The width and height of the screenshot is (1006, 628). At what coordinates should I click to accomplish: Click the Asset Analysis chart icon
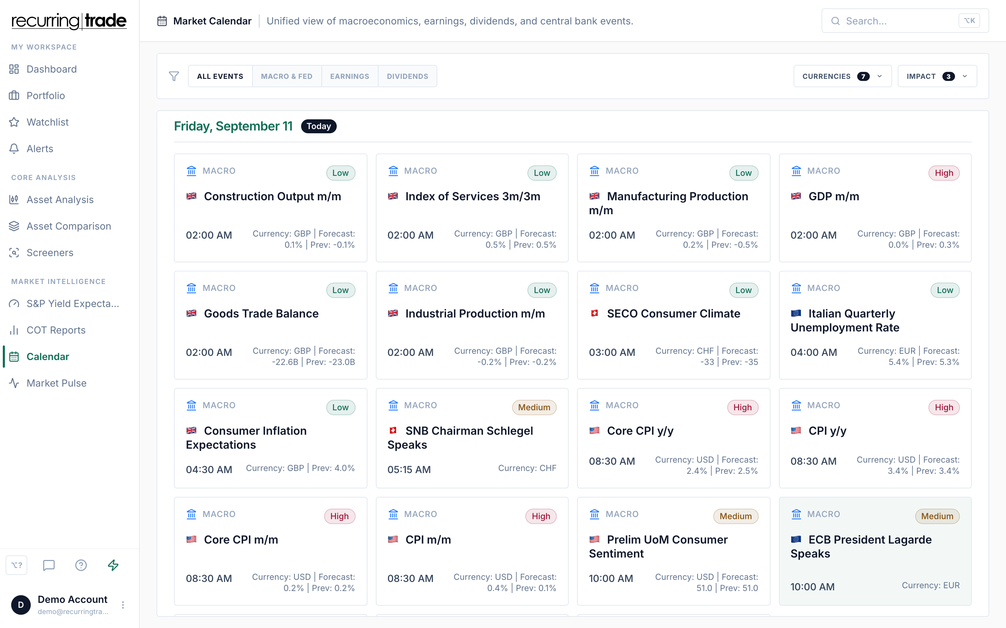pyautogui.click(x=14, y=199)
